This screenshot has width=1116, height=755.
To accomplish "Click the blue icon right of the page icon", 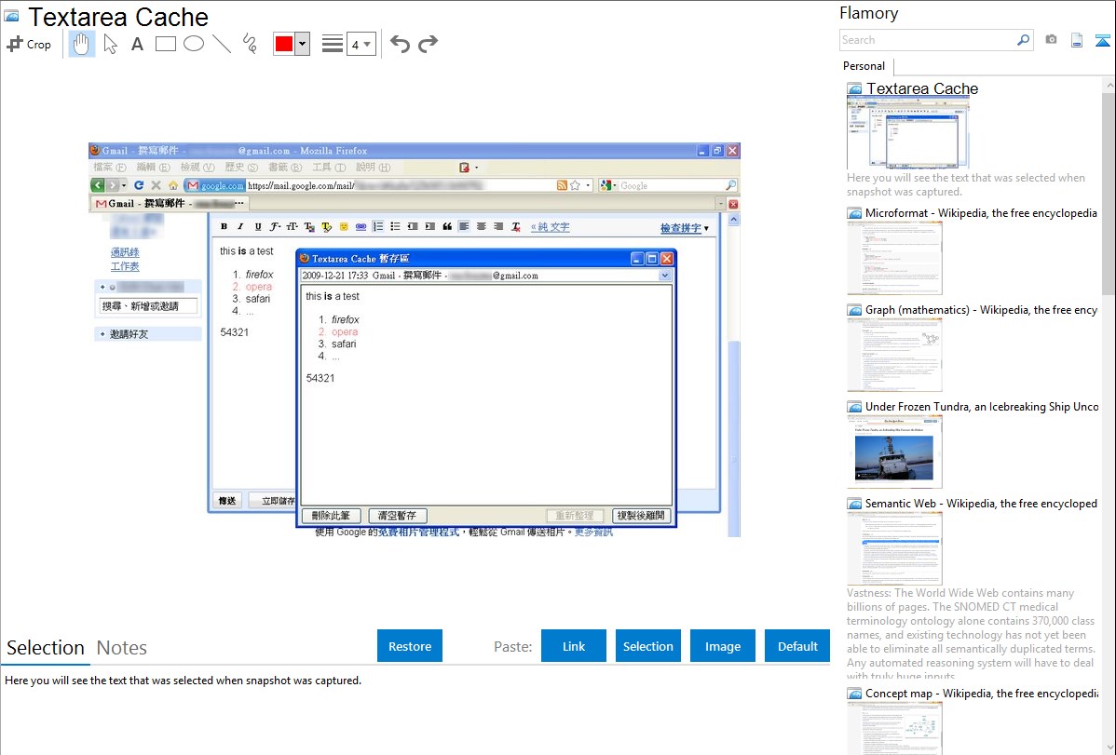I will (1102, 40).
